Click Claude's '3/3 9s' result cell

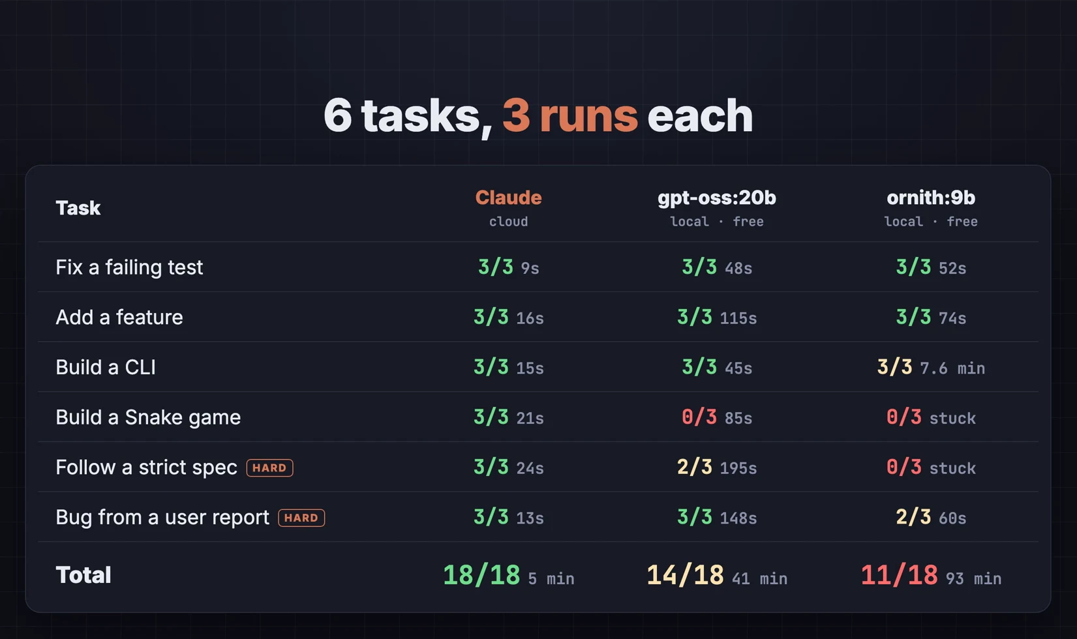[x=509, y=267]
